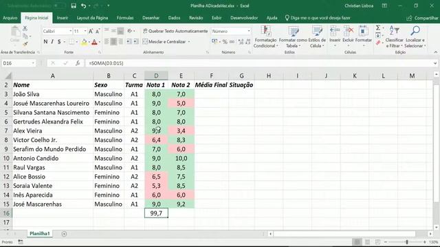Switch to the Dados tab
The width and height of the screenshot is (440, 247).
174,18
